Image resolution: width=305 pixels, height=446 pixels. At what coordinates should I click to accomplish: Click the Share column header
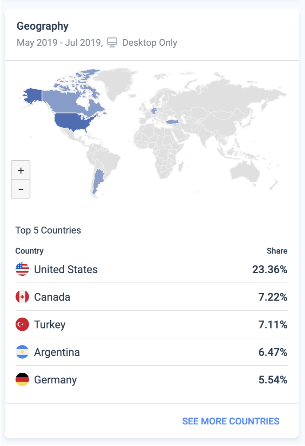pos(277,251)
